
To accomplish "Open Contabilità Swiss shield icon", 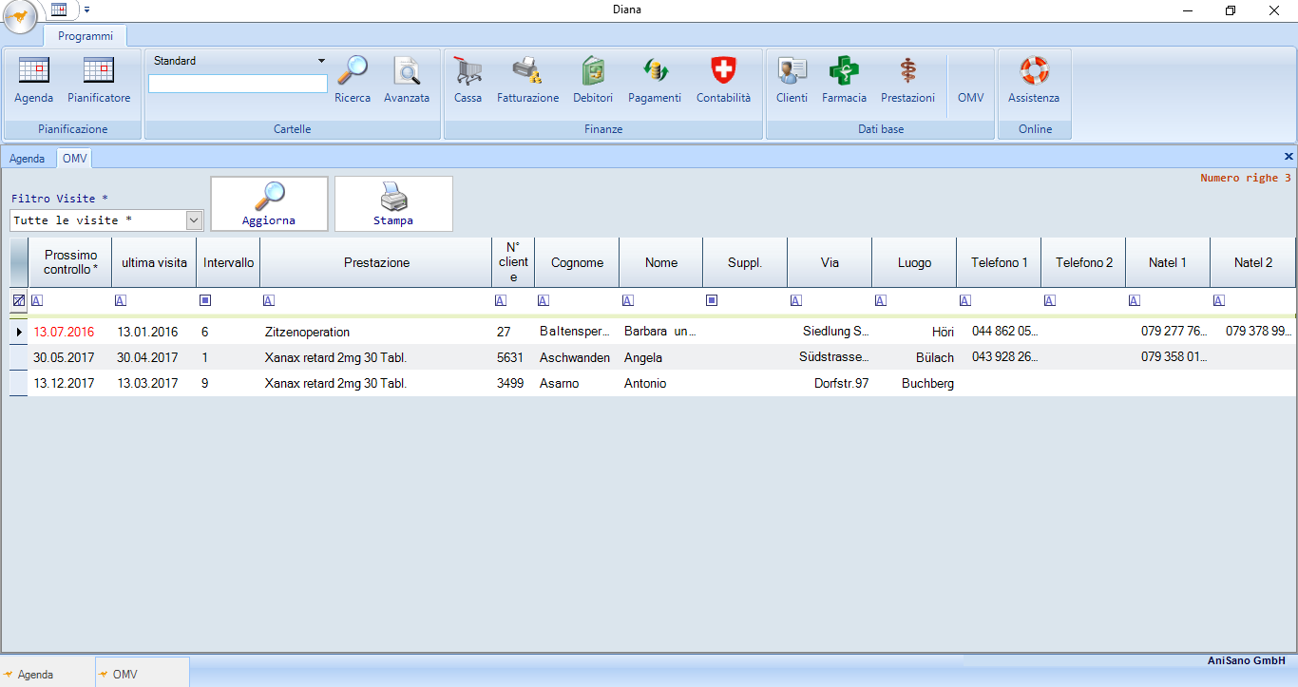I will point(723,81).
